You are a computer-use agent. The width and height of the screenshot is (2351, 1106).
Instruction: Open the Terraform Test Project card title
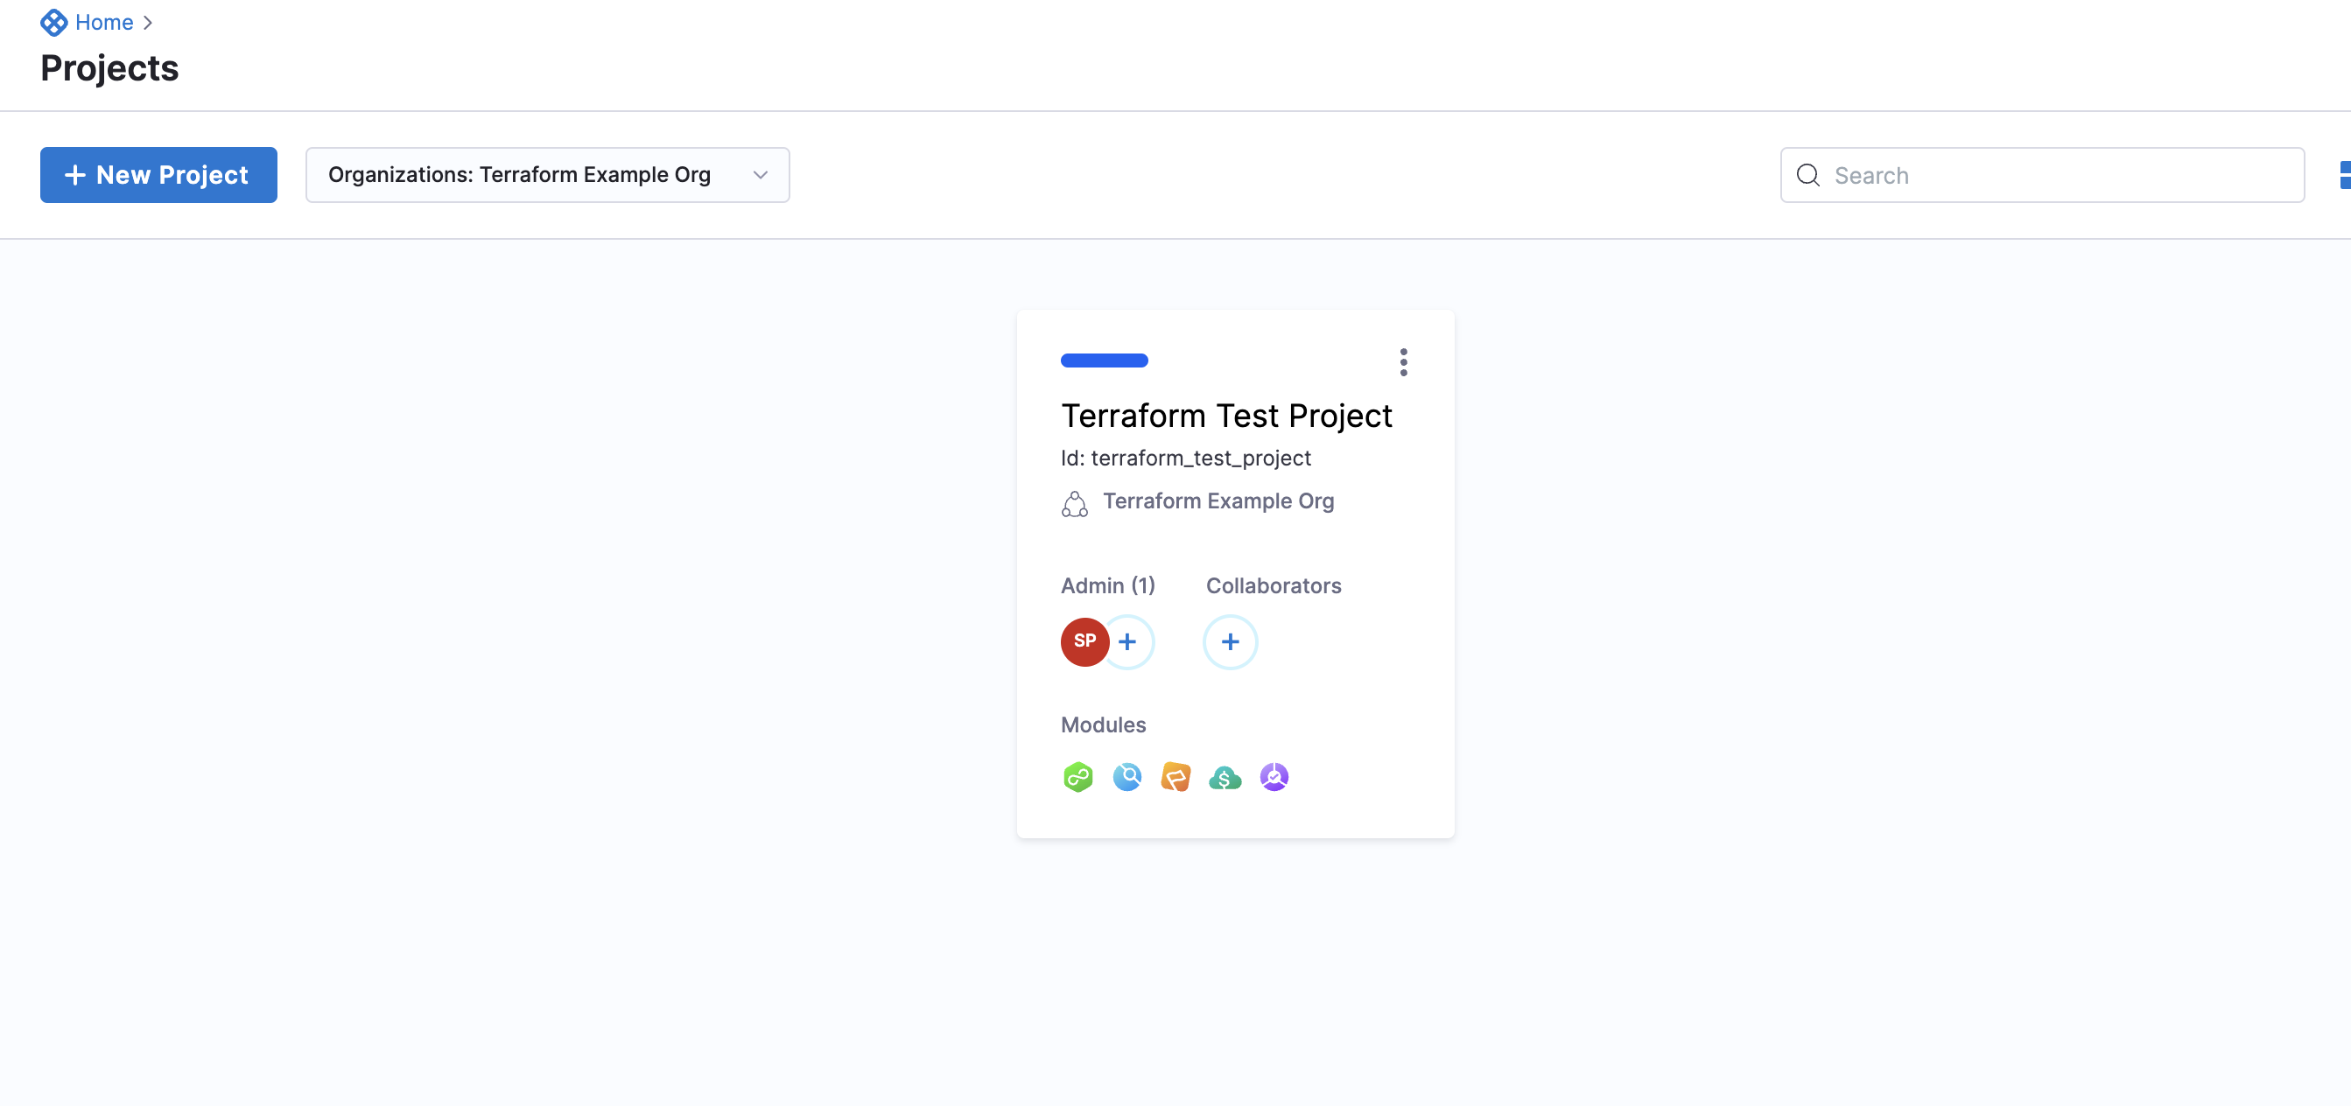pos(1225,416)
